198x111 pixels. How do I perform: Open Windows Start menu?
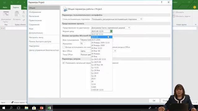pos(4,108)
